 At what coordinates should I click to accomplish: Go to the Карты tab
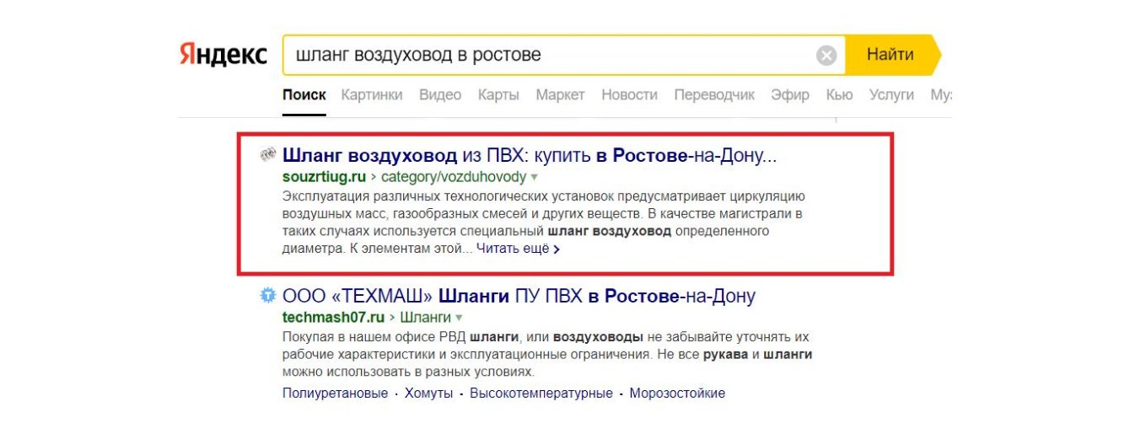click(498, 95)
